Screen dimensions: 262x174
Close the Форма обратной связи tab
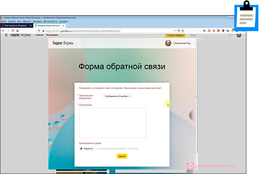click(64, 26)
